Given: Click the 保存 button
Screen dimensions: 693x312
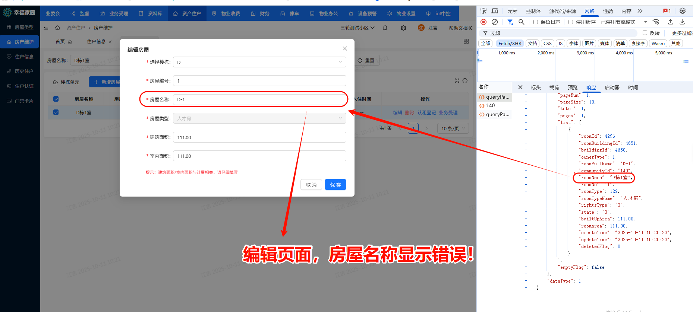Looking at the screenshot, I should 336,185.
